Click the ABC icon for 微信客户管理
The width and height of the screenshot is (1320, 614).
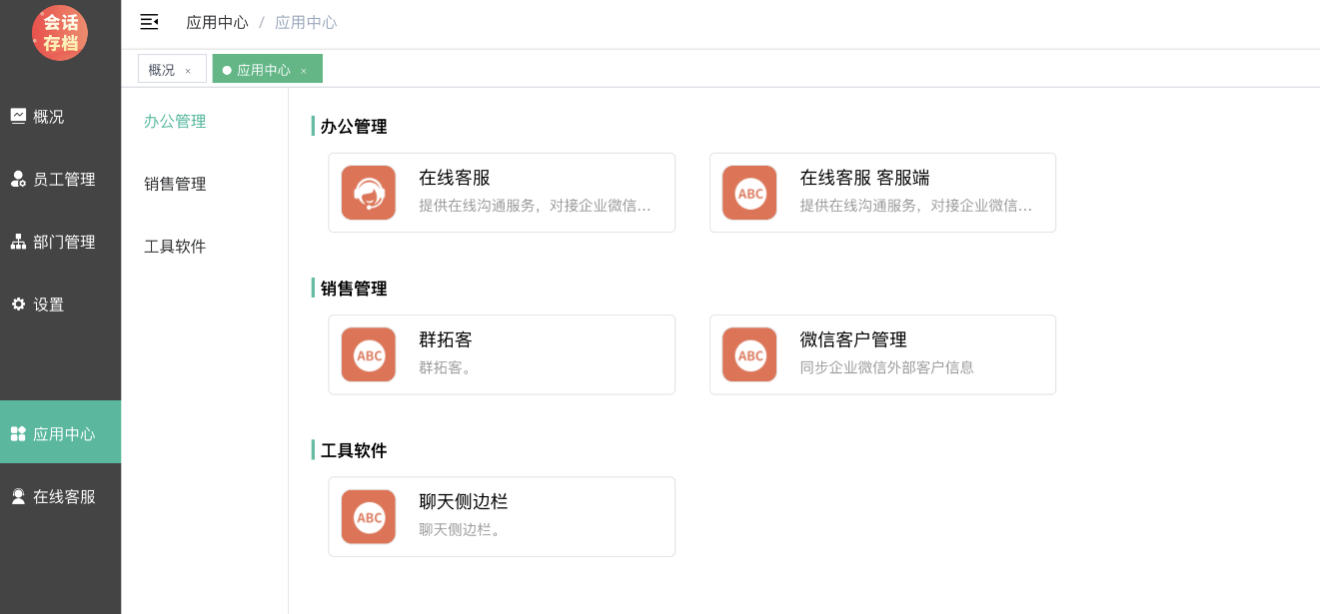(749, 354)
